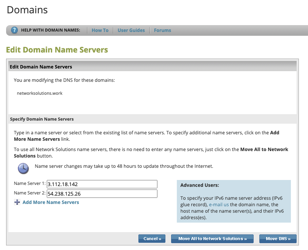Click the networksolutions.work domain text
308x250 pixels.
pos(40,93)
